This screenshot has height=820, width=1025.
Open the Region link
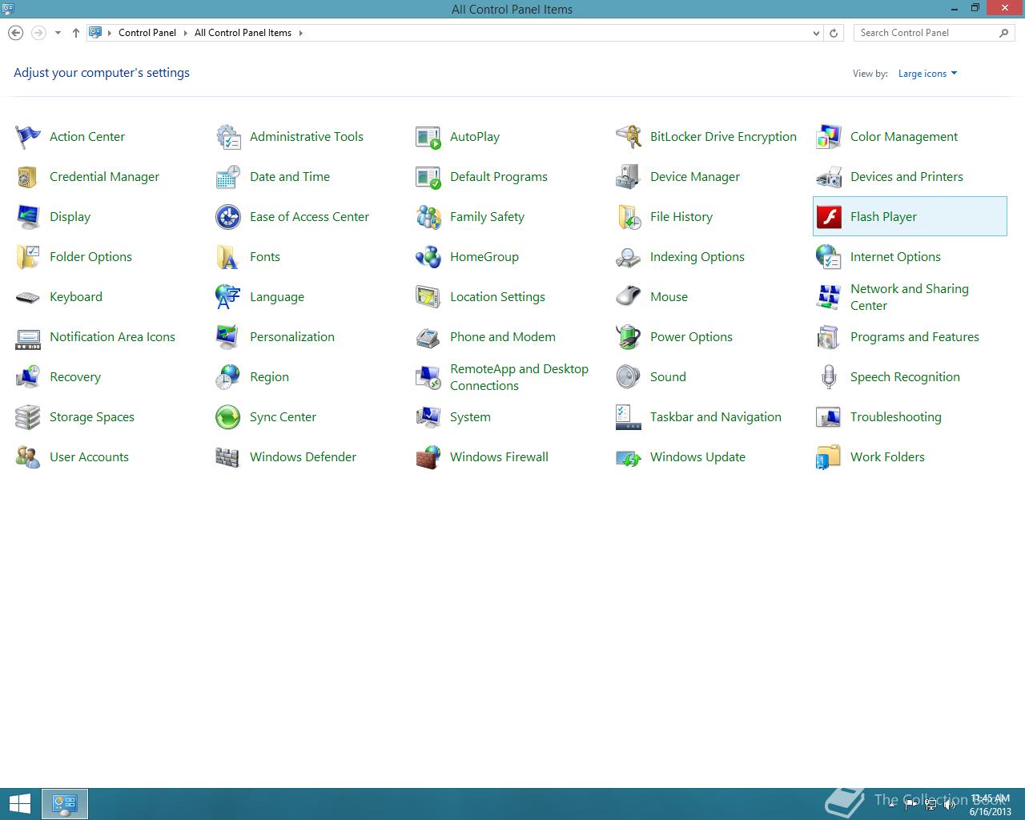pyautogui.click(x=269, y=377)
